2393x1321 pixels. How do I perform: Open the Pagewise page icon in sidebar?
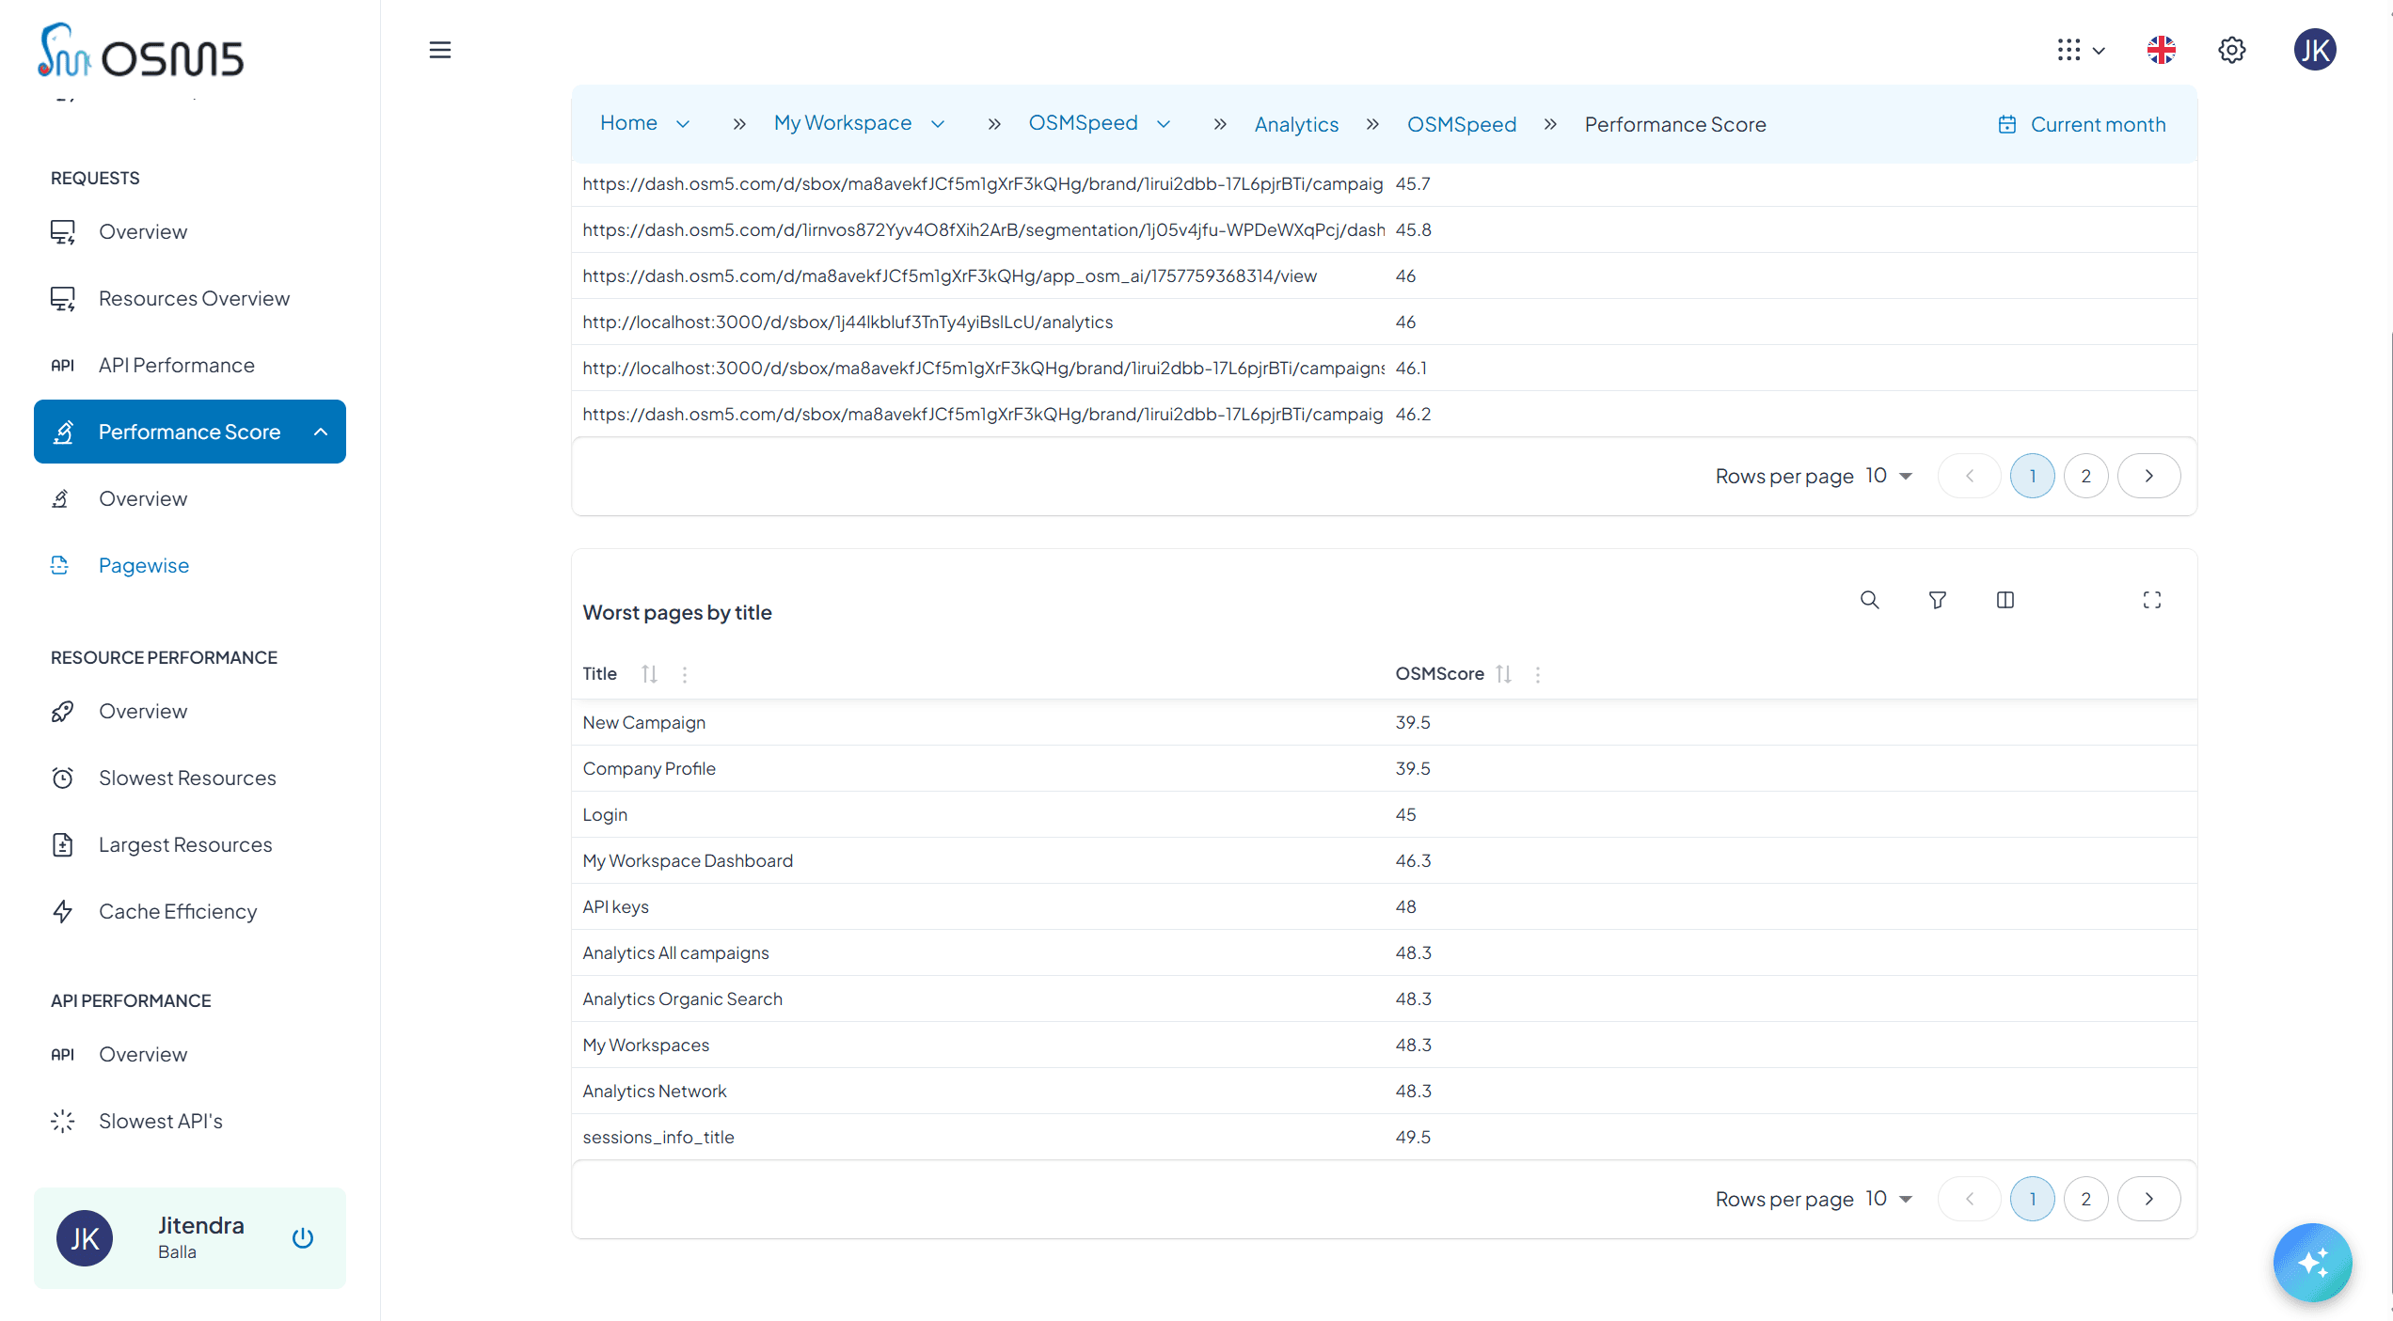[x=59, y=565]
